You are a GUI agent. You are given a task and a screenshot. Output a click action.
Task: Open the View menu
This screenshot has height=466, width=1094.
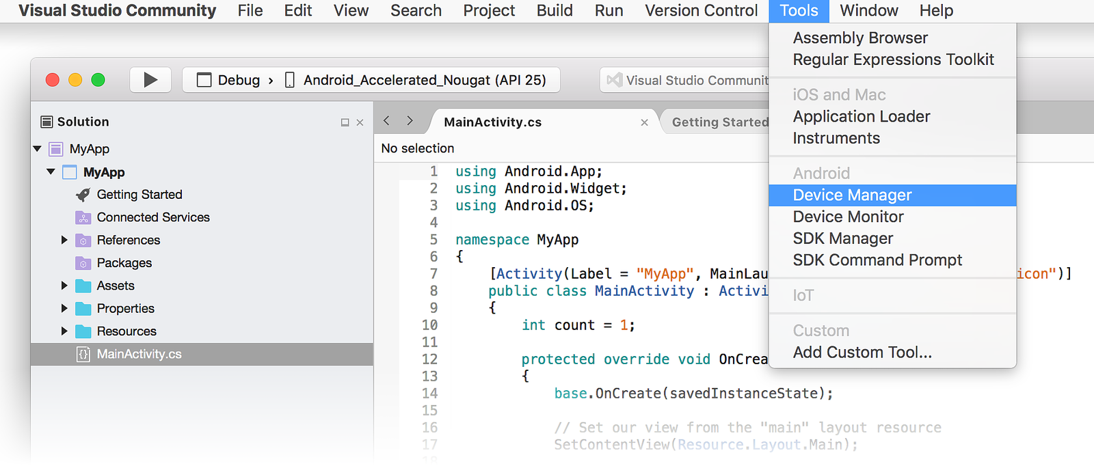[x=351, y=11]
